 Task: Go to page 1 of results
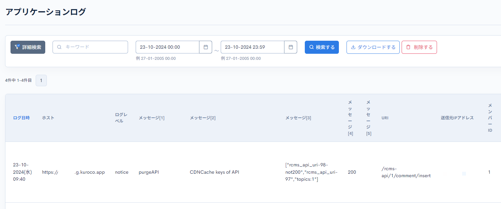pos(41,80)
